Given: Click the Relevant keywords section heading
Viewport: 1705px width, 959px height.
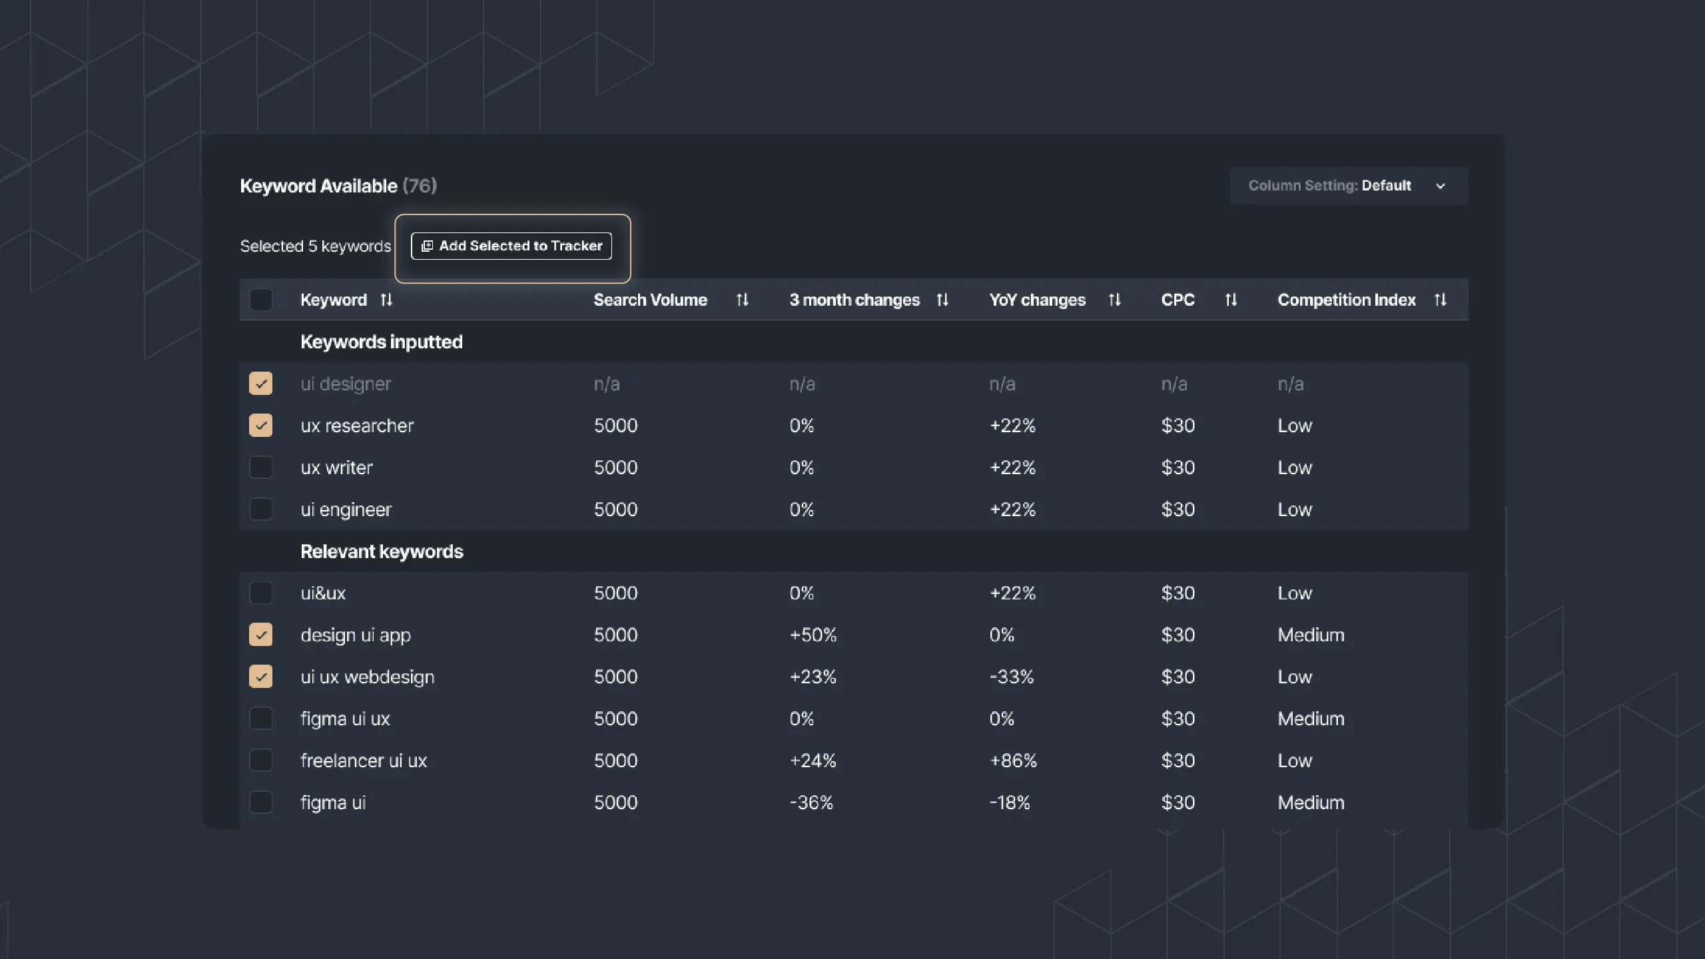Looking at the screenshot, I should point(382,551).
